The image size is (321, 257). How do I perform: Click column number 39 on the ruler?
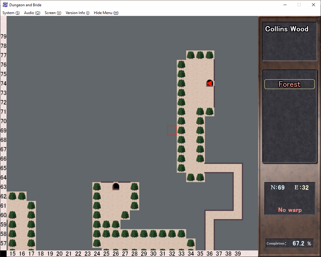pyautogui.click(x=238, y=254)
